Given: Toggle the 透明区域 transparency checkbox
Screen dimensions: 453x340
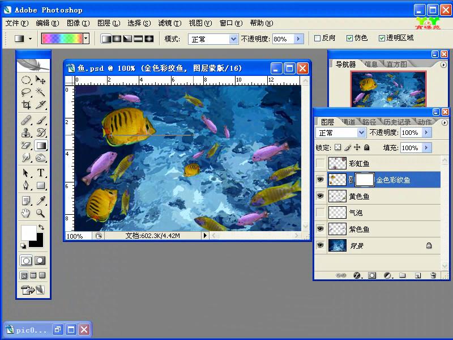Looking at the screenshot, I should 382,38.
